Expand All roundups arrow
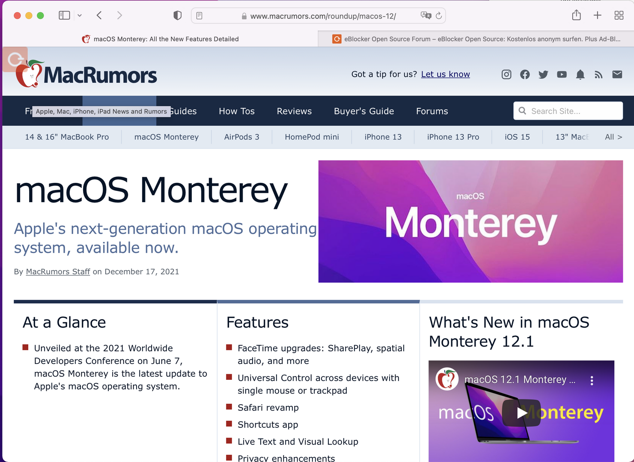The height and width of the screenshot is (462, 634). 613,137
